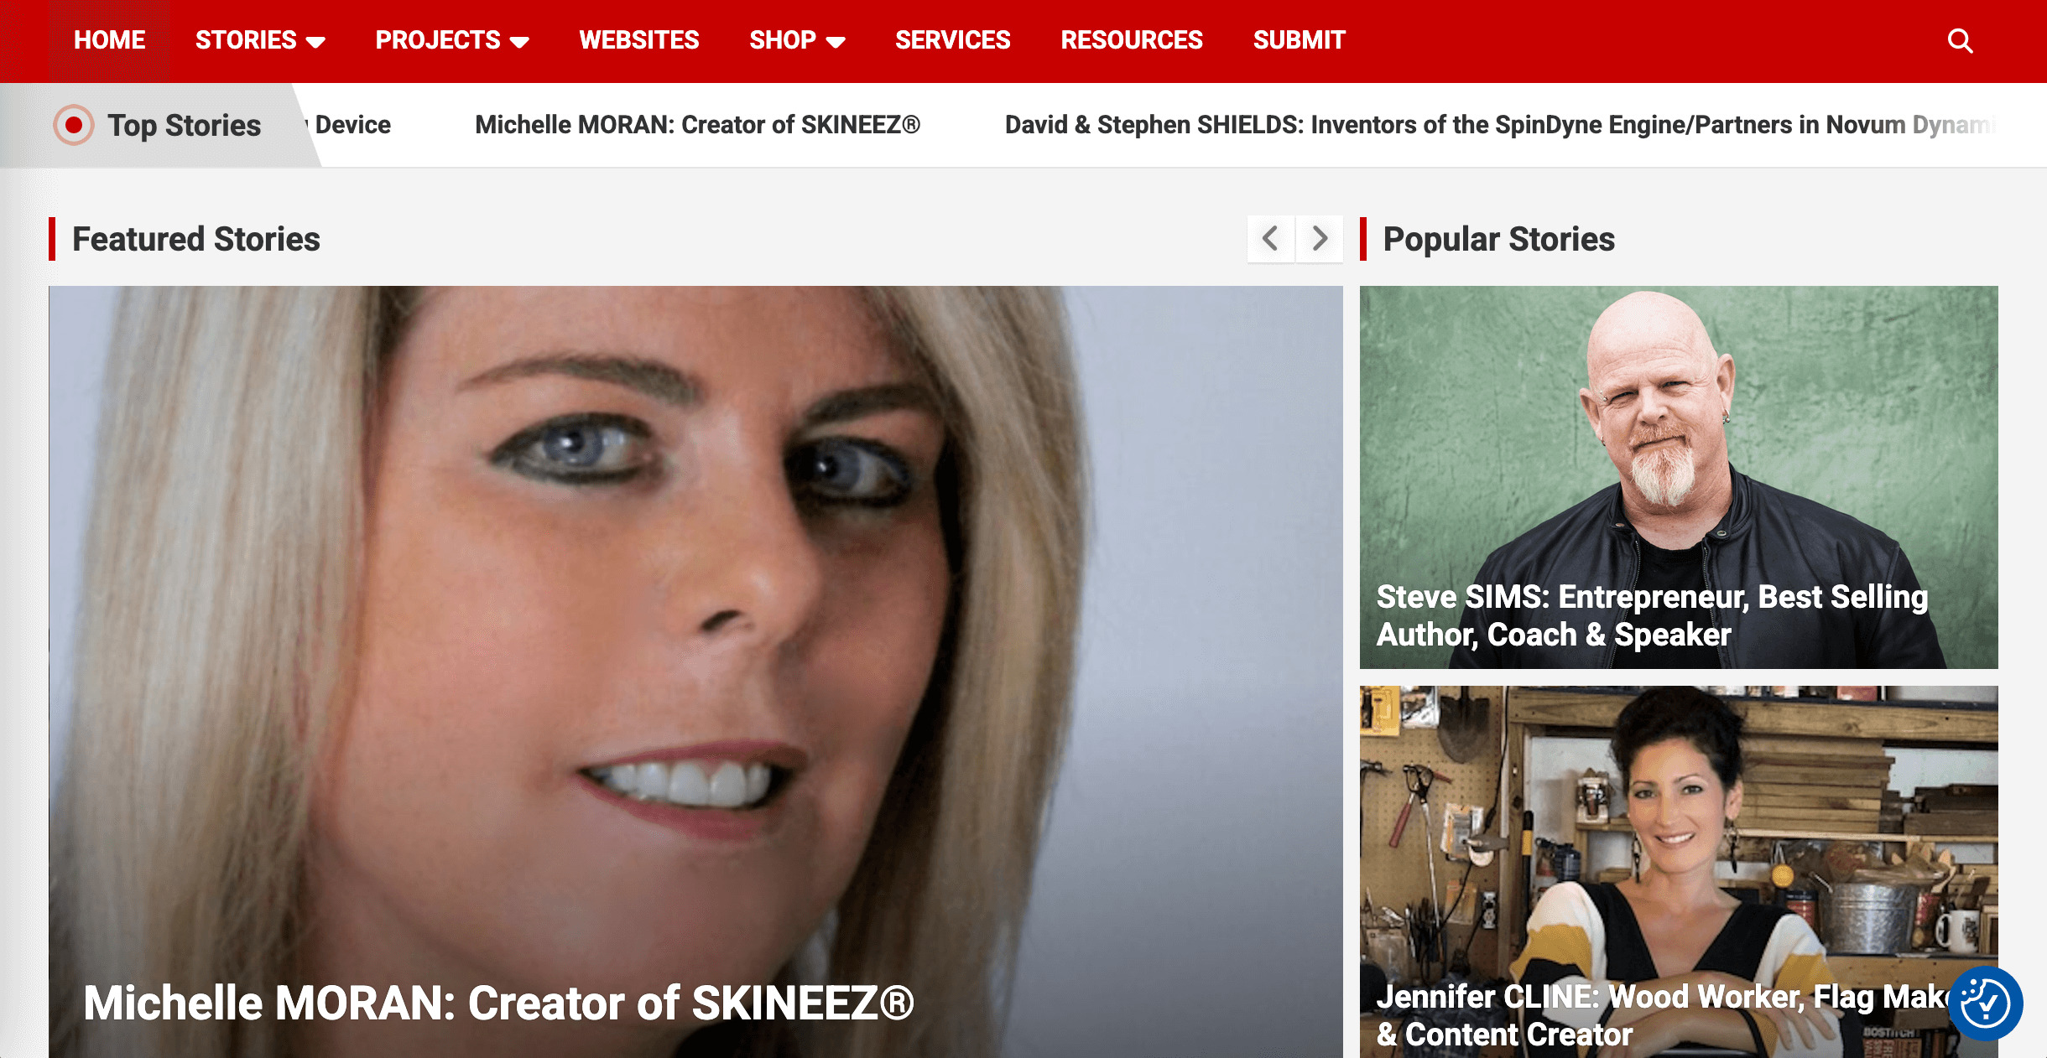Open Michelle MORAN ticker headline link

(697, 125)
